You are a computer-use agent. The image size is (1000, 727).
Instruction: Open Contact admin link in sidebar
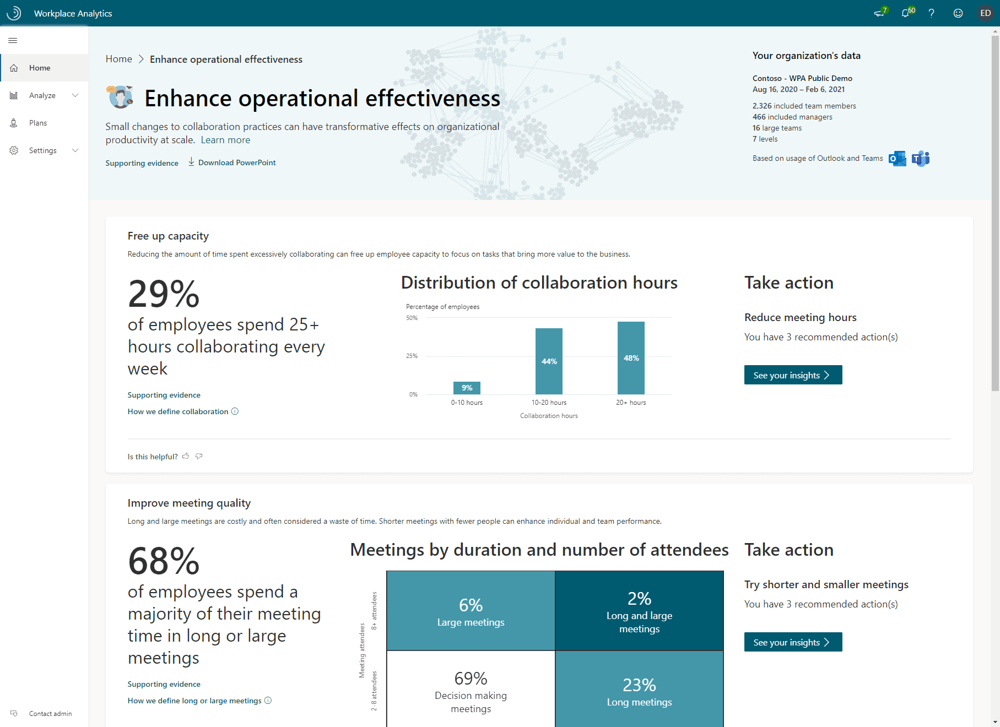(x=50, y=713)
